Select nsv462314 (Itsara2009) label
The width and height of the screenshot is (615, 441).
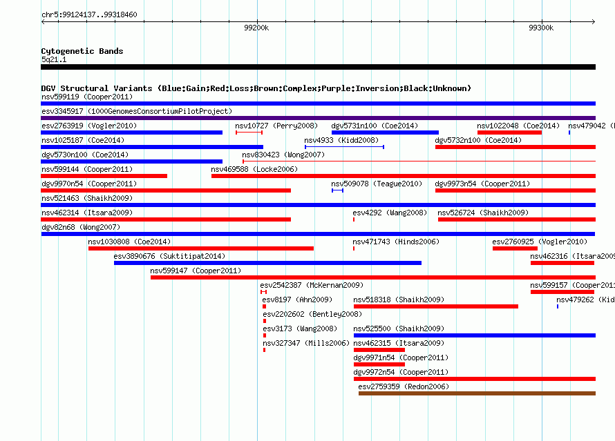coord(87,213)
